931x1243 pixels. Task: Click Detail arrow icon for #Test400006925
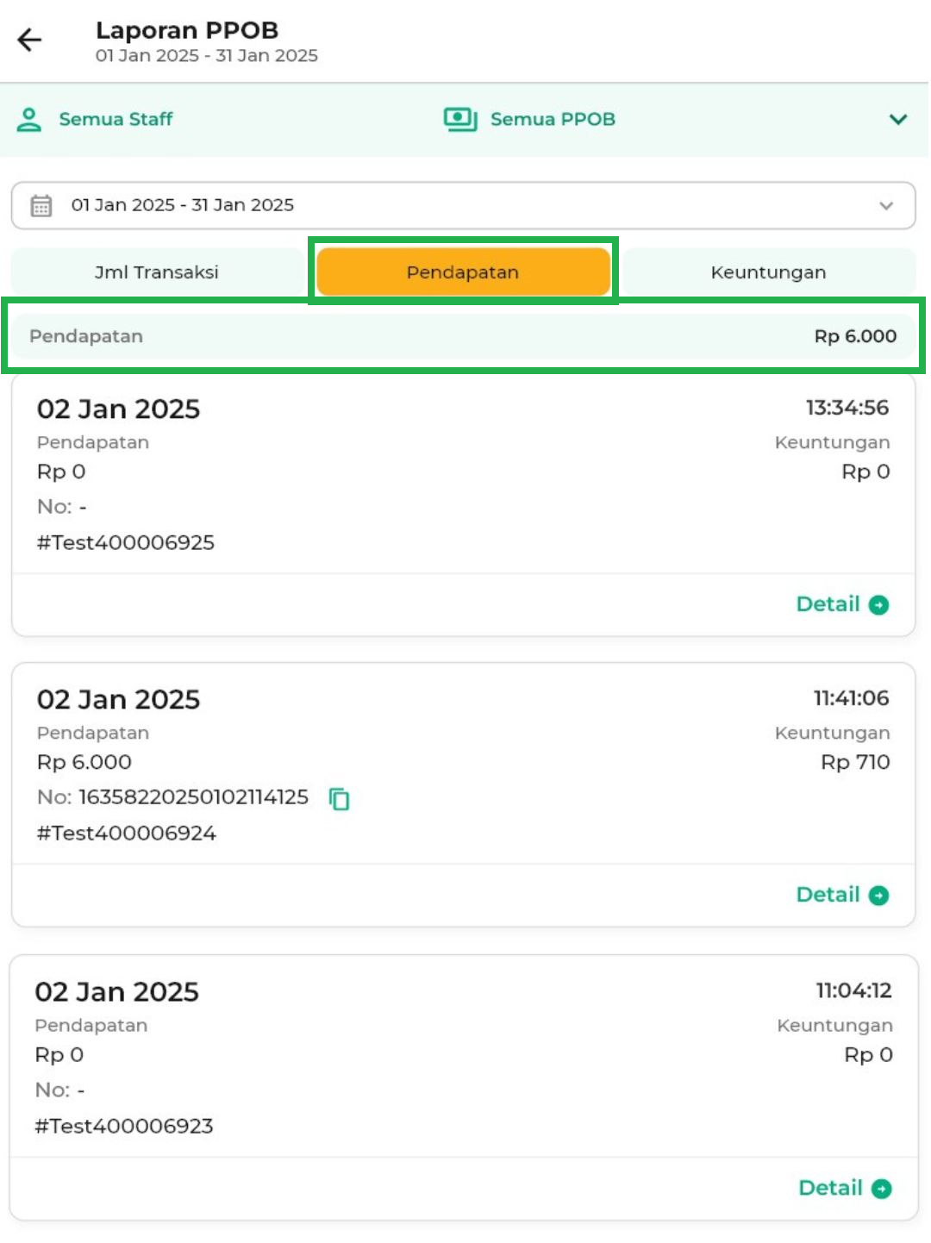879,605
